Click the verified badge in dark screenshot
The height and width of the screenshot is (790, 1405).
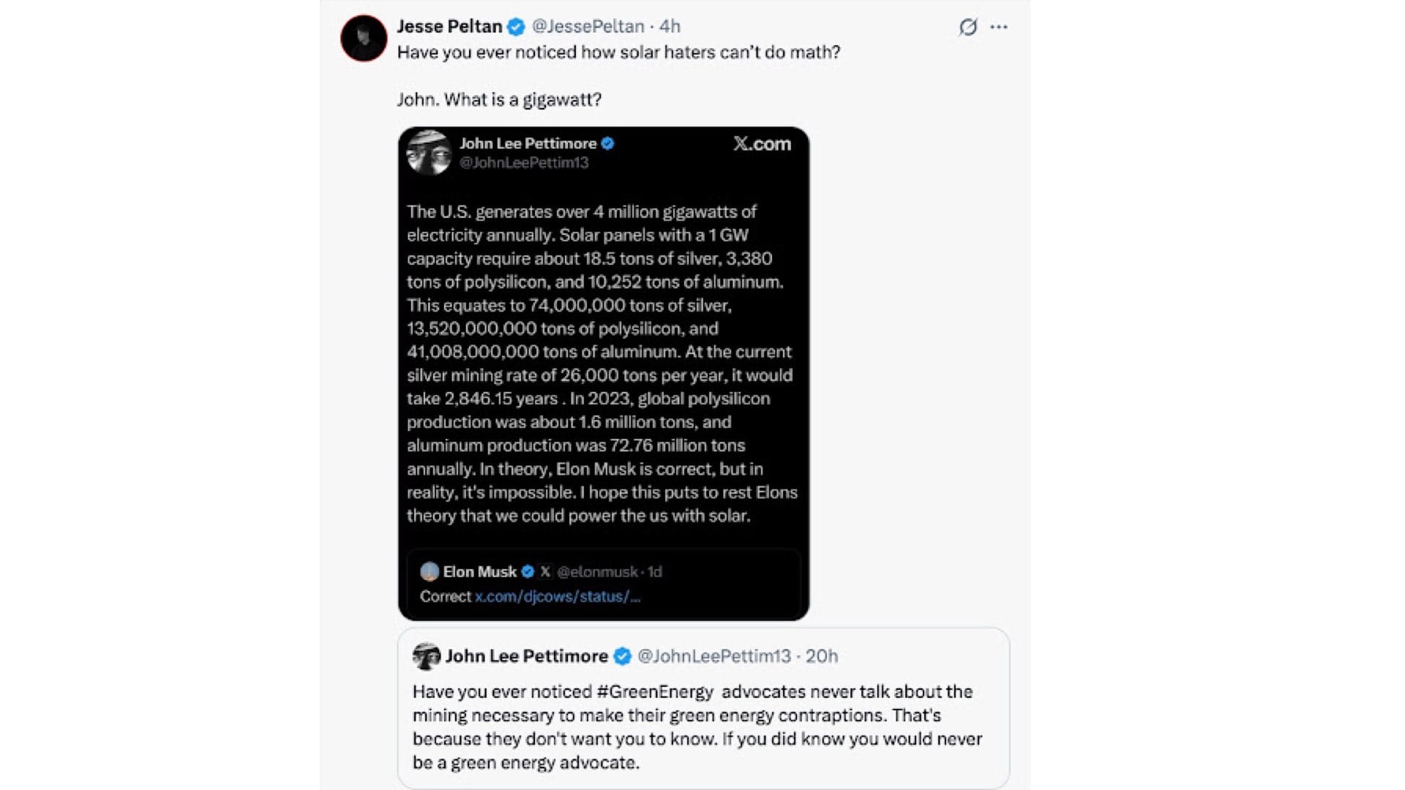pyautogui.click(x=607, y=143)
